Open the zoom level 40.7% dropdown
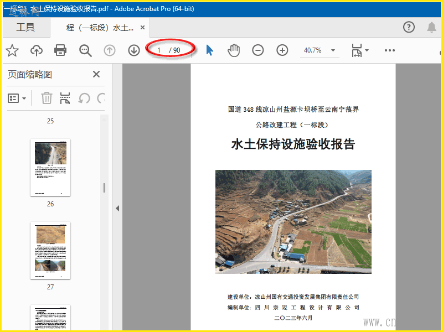This screenshot has height=332, width=443. pyautogui.click(x=333, y=50)
